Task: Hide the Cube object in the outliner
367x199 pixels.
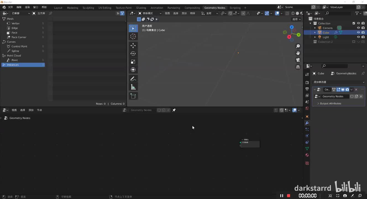Action: pos(358,32)
